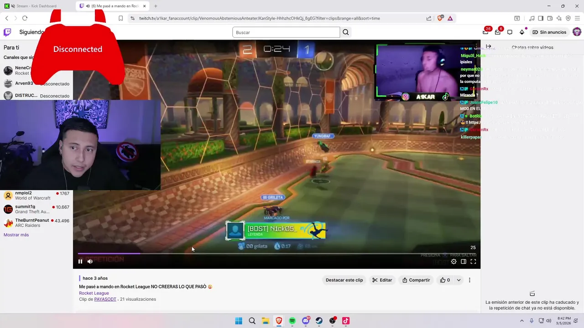Open the bits diamond icon

[x=522, y=32]
